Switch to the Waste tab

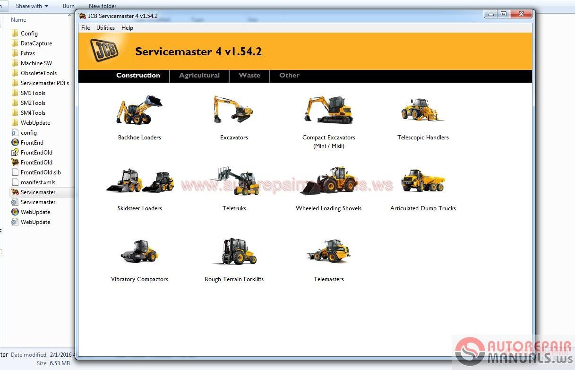[x=249, y=76]
